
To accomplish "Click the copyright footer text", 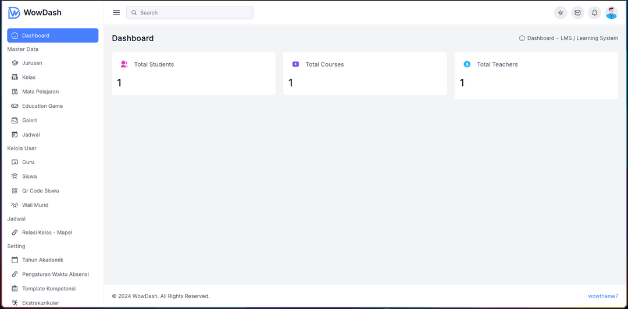I will (x=160, y=296).
